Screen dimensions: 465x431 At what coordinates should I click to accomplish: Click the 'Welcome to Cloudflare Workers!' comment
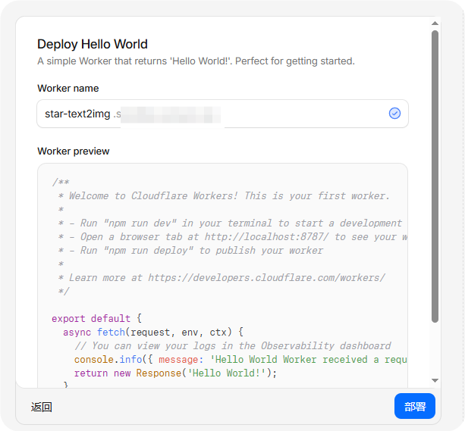(224, 196)
